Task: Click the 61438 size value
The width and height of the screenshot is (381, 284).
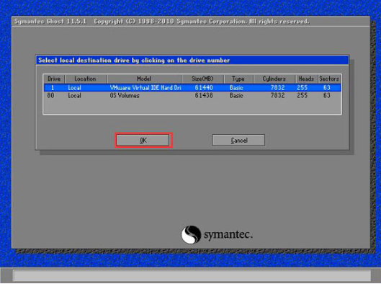Action: 204,95
